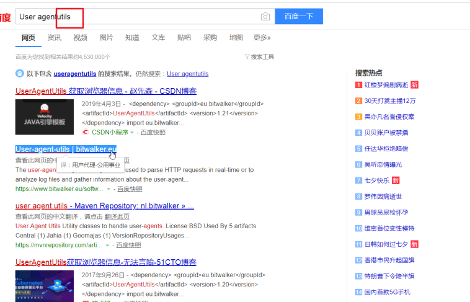Open hot topic 任达华拒绝赔偿
Viewport: 470px width, 302px height.
(x=386, y=148)
